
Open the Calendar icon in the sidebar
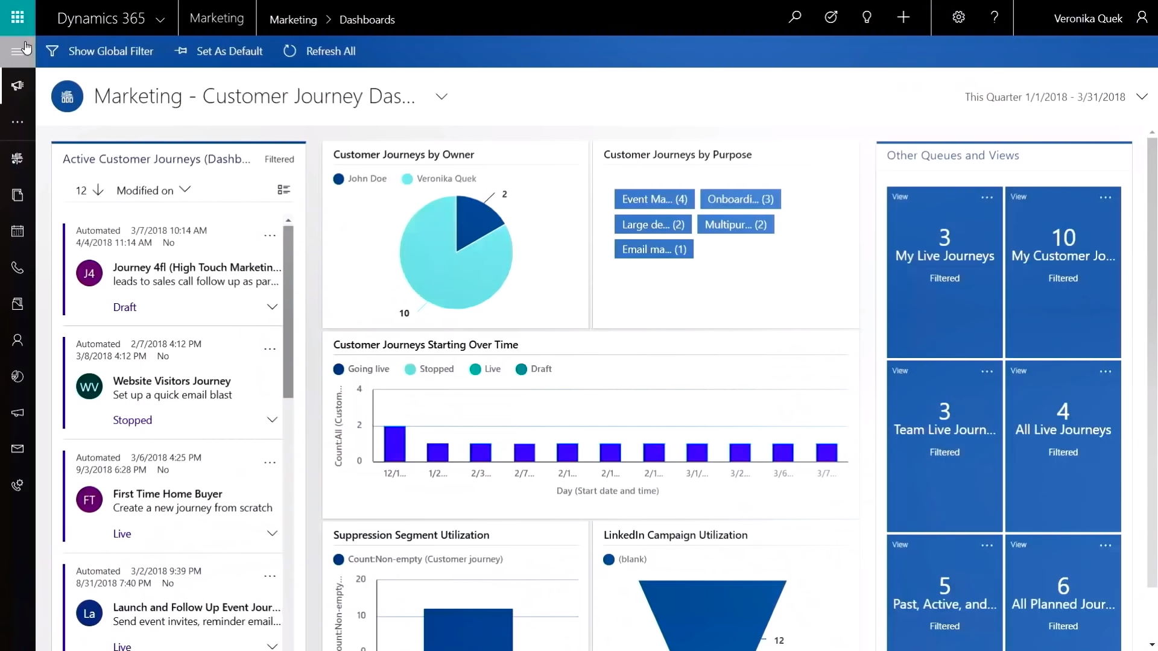click(x=17, y=231)
